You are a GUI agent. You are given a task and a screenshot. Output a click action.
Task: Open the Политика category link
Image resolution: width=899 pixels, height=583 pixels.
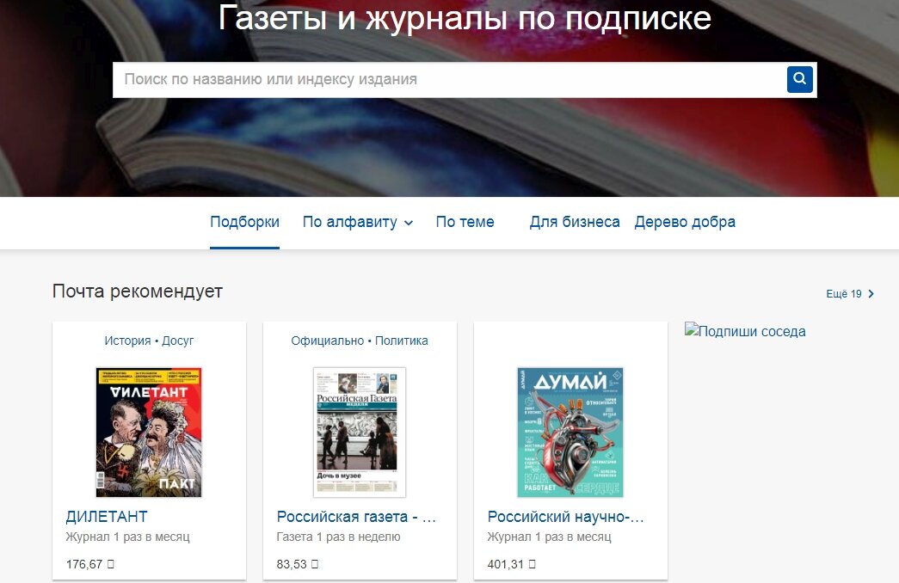pyautogui.click(x=402, y=341)
